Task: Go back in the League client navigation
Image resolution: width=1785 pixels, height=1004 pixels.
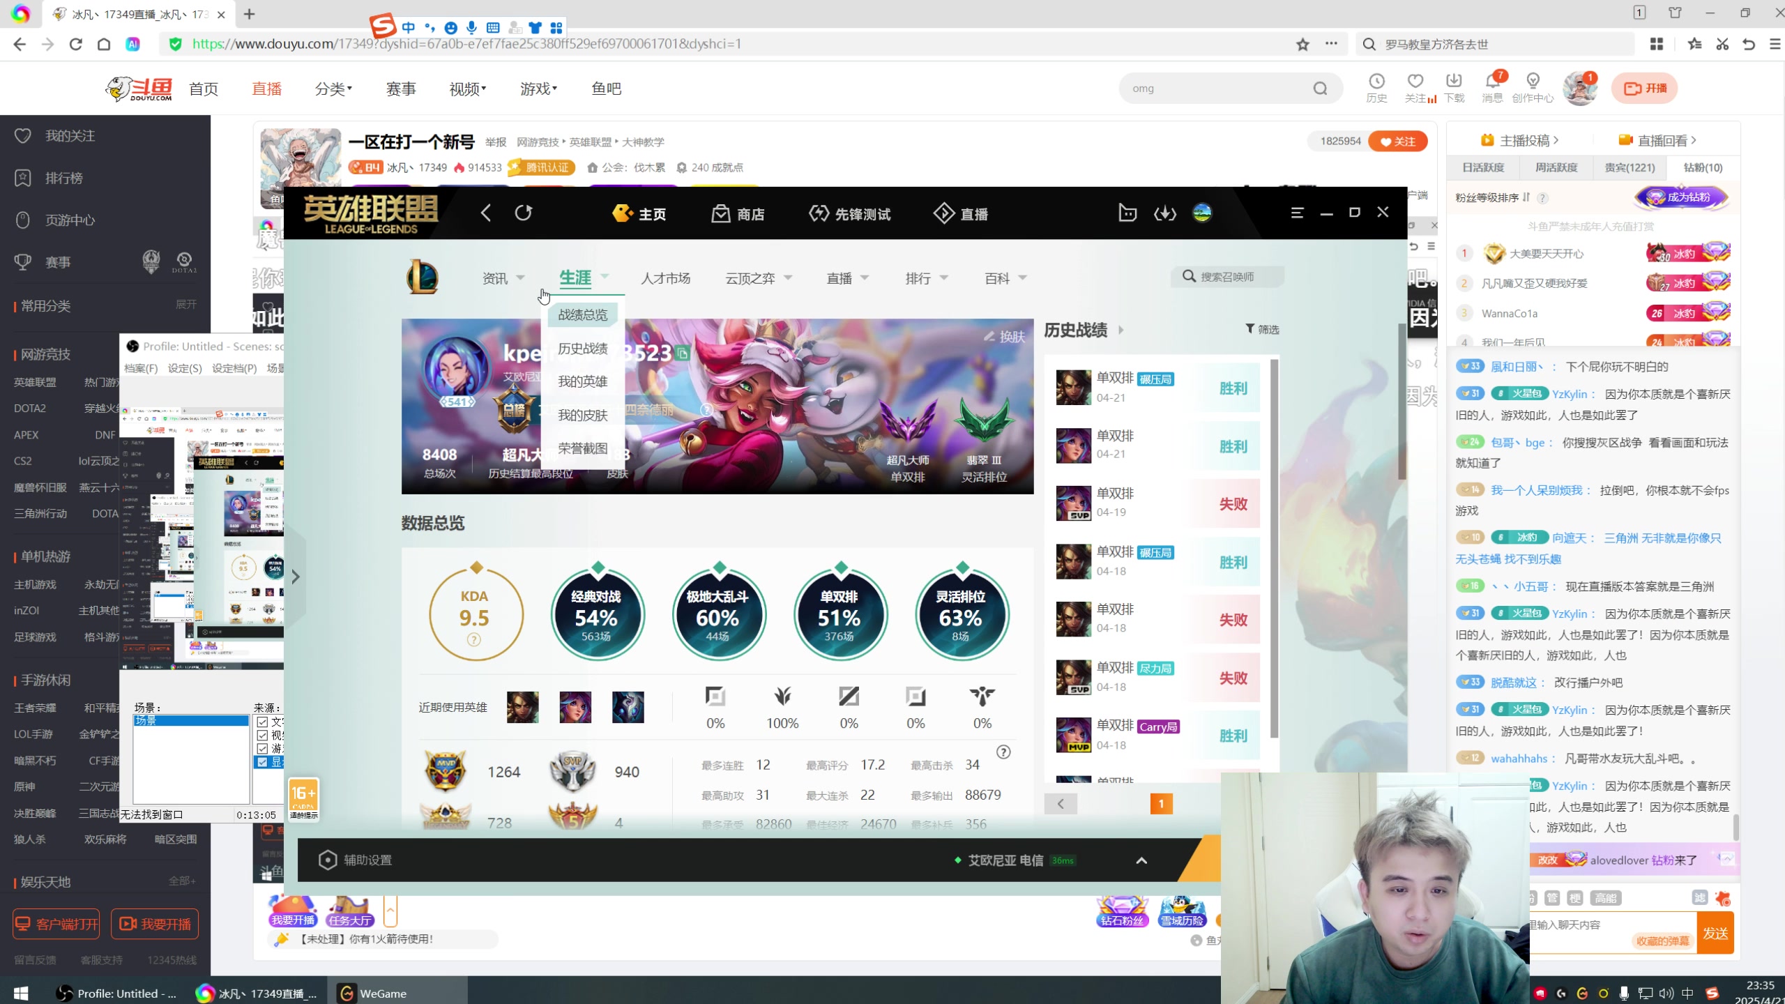Action: pyautogui.click(x=486, y=213)
